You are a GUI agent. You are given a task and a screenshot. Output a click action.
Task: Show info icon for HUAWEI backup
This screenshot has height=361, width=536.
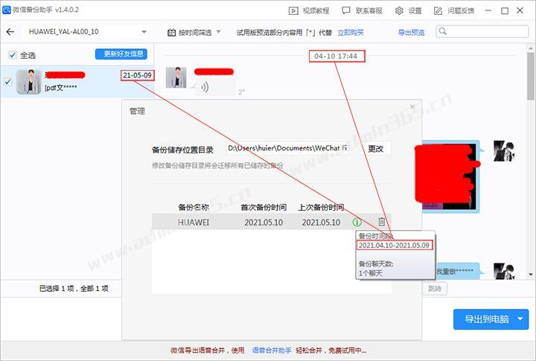point(357,223)
